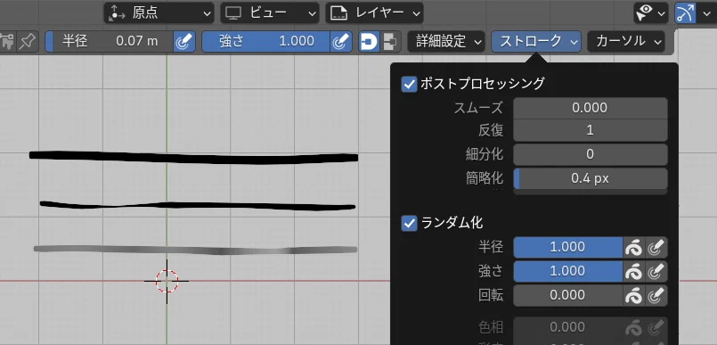
Task: Click the thickest black stroke at top
Action: pos(193,157)
